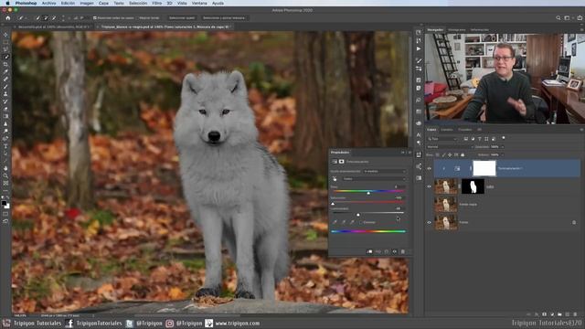Collapse the Properties panel double arrow
585x329 pixels.
tap(403, 153)
